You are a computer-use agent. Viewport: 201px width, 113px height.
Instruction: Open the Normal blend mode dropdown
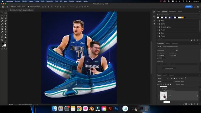point(166,82)
